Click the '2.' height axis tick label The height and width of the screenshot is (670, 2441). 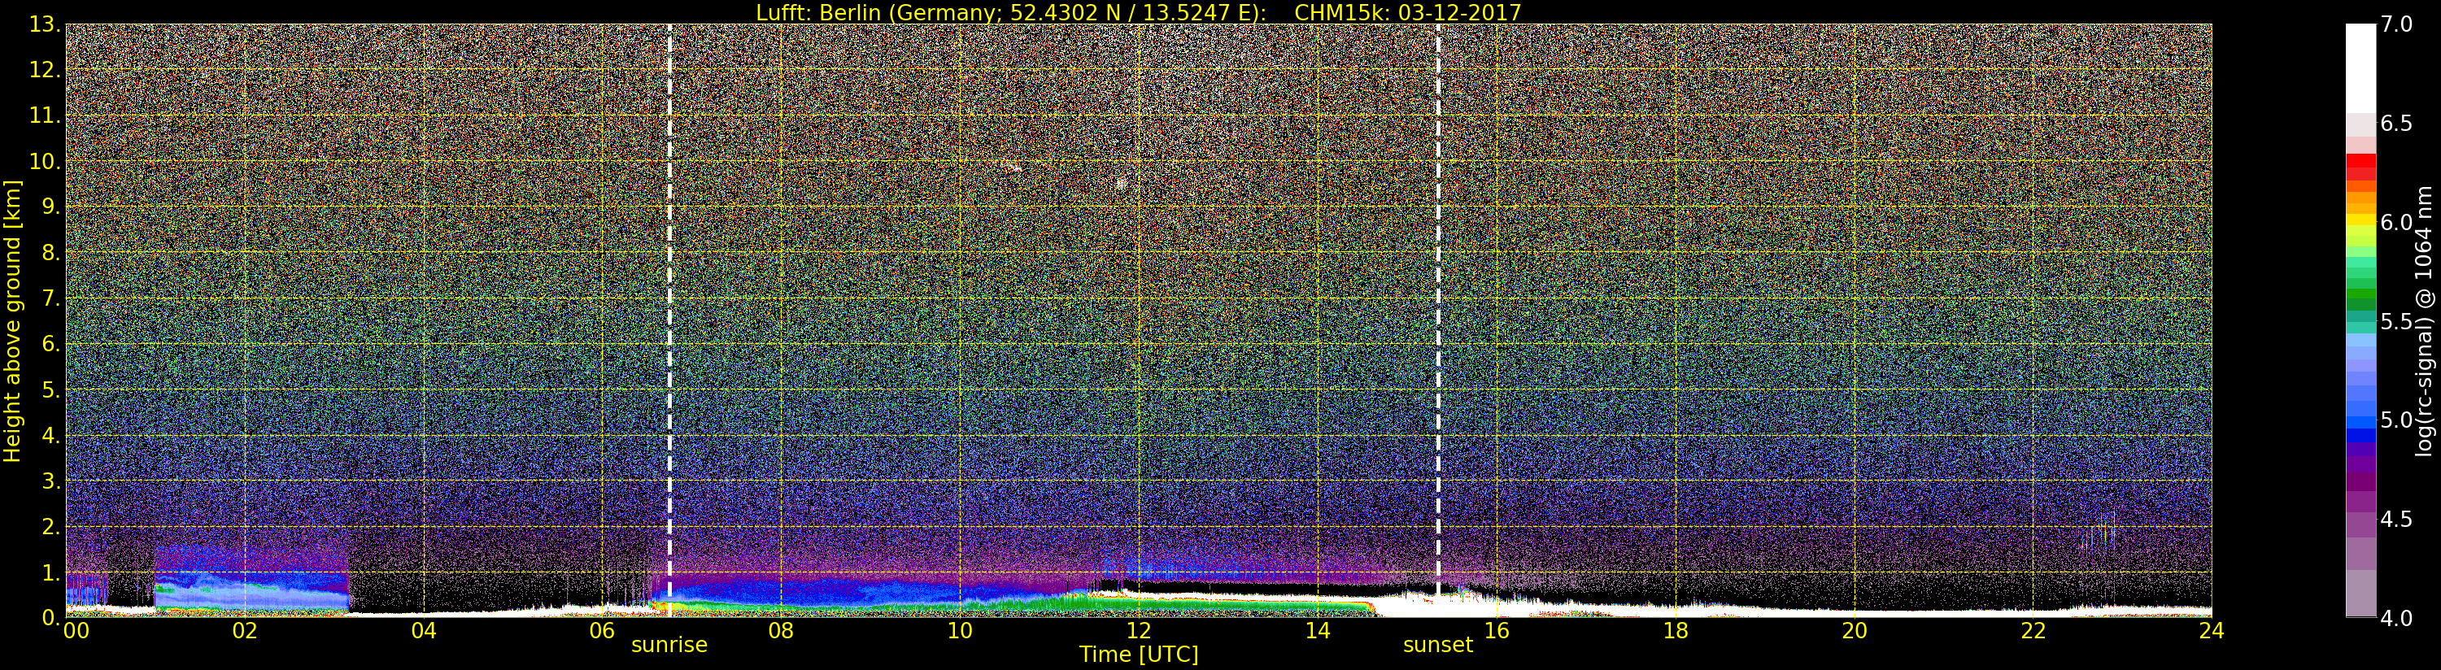tap(50, 526)
